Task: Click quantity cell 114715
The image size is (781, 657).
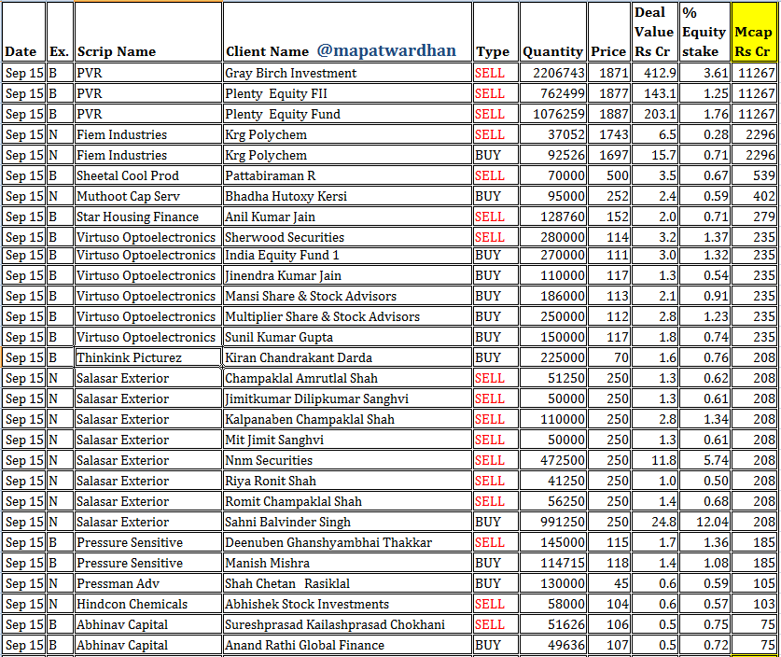Action: point(553,562)
